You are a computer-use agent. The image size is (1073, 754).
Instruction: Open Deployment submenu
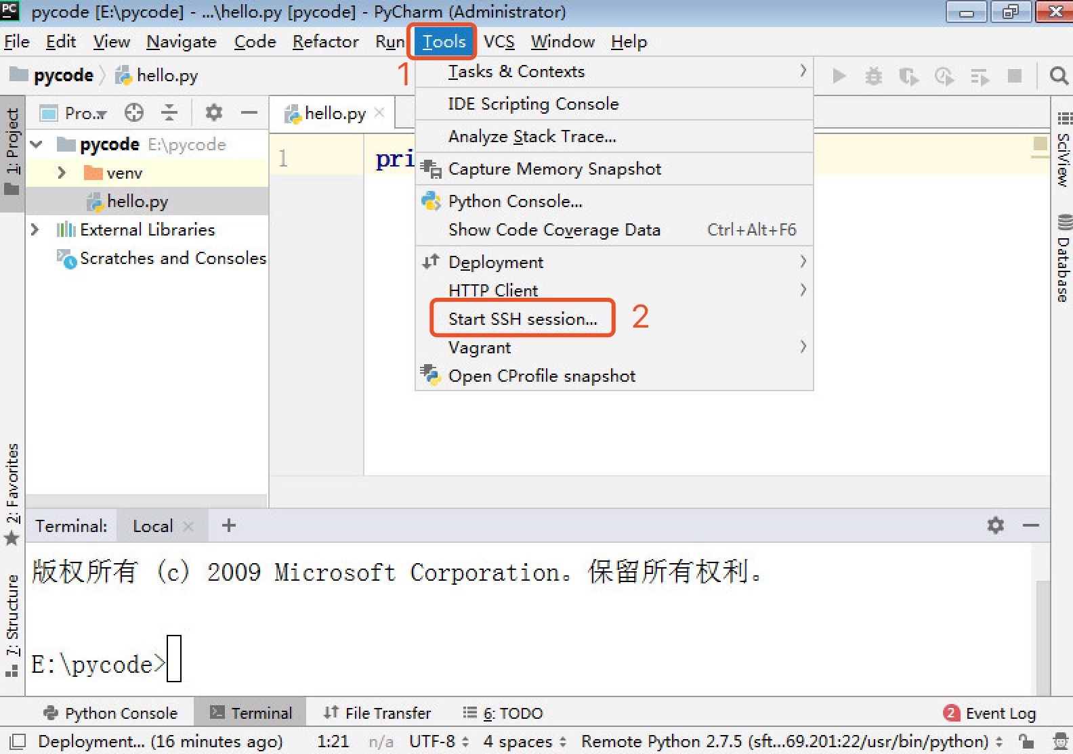point(614,262)
